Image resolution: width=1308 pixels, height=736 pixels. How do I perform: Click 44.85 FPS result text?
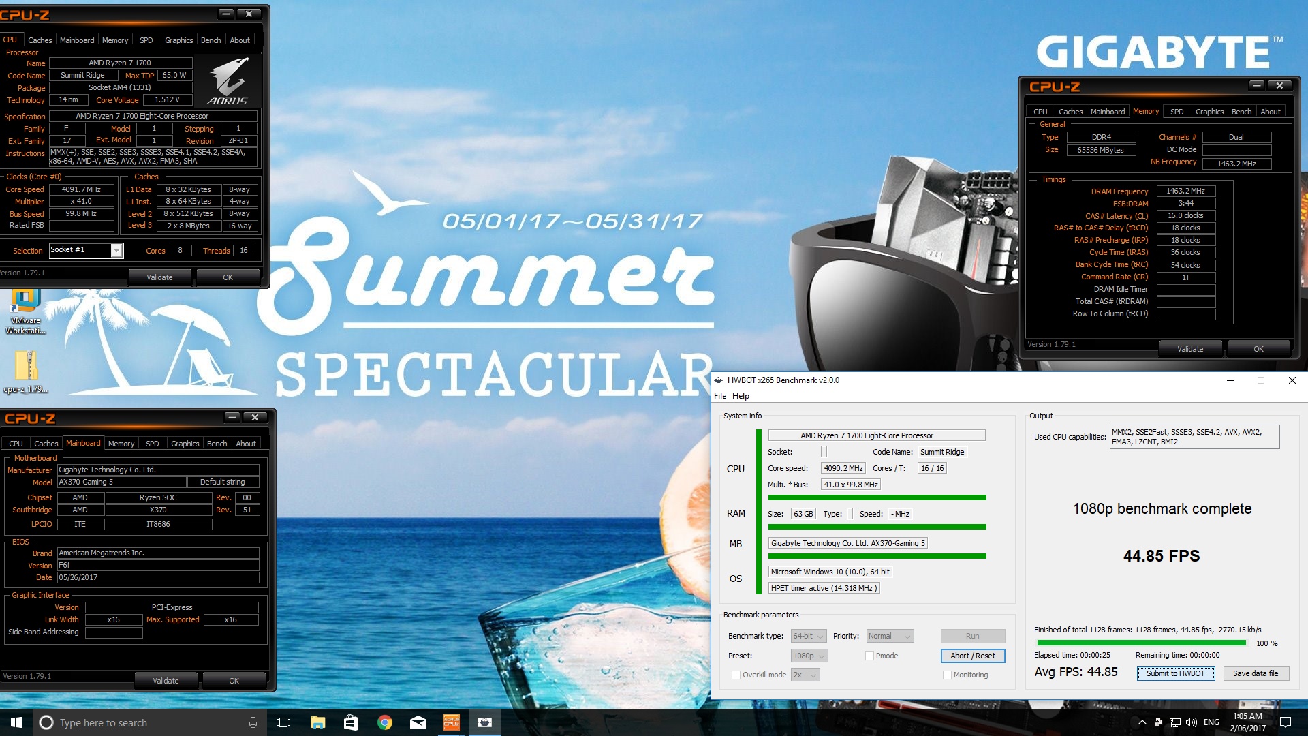pos(1162,556)
